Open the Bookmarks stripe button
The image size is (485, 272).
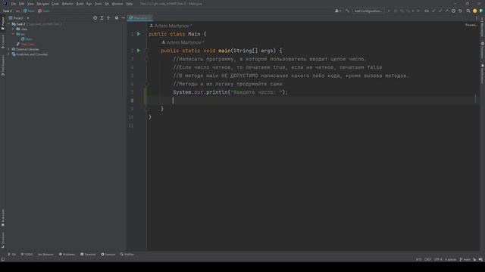pos(3,218)
